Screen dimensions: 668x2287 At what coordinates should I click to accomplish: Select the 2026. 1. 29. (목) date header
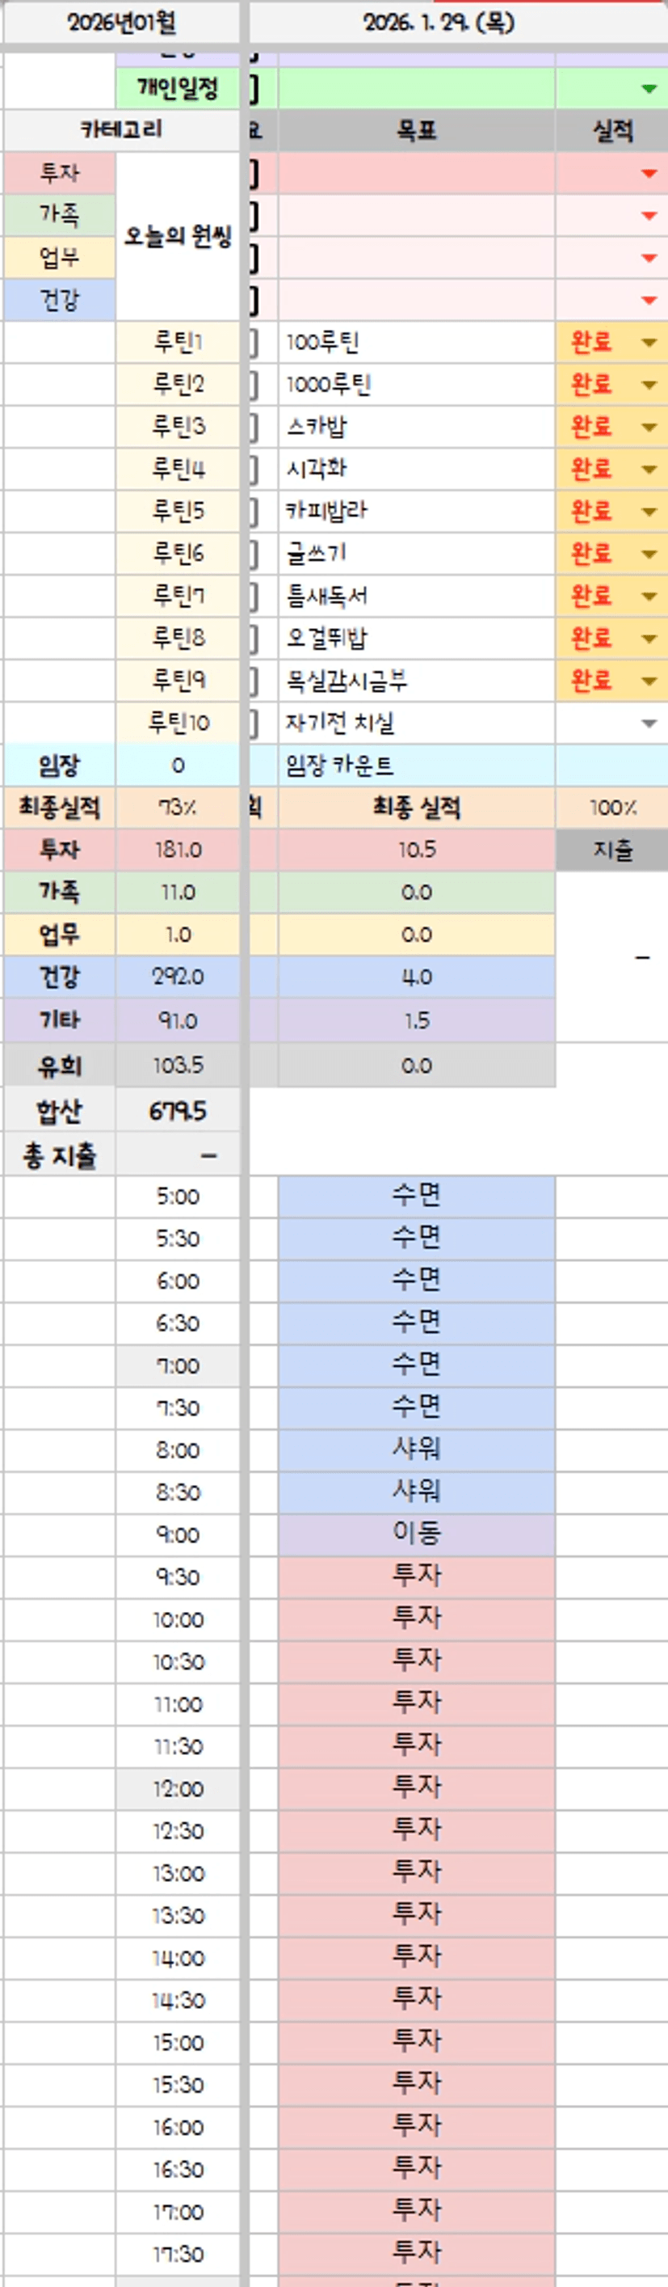click(x=439, y=22)
